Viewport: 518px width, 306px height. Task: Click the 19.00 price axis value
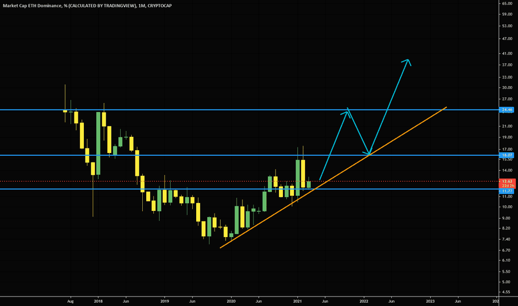point(507,137)
